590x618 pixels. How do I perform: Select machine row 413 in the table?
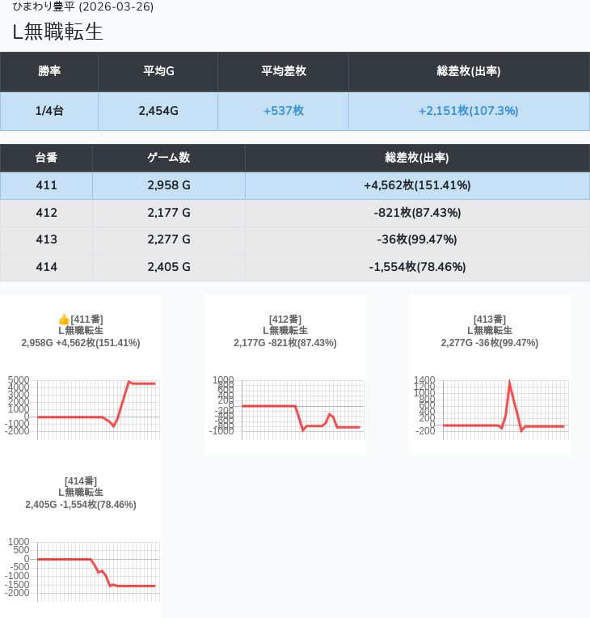click(x=46, y=239)
